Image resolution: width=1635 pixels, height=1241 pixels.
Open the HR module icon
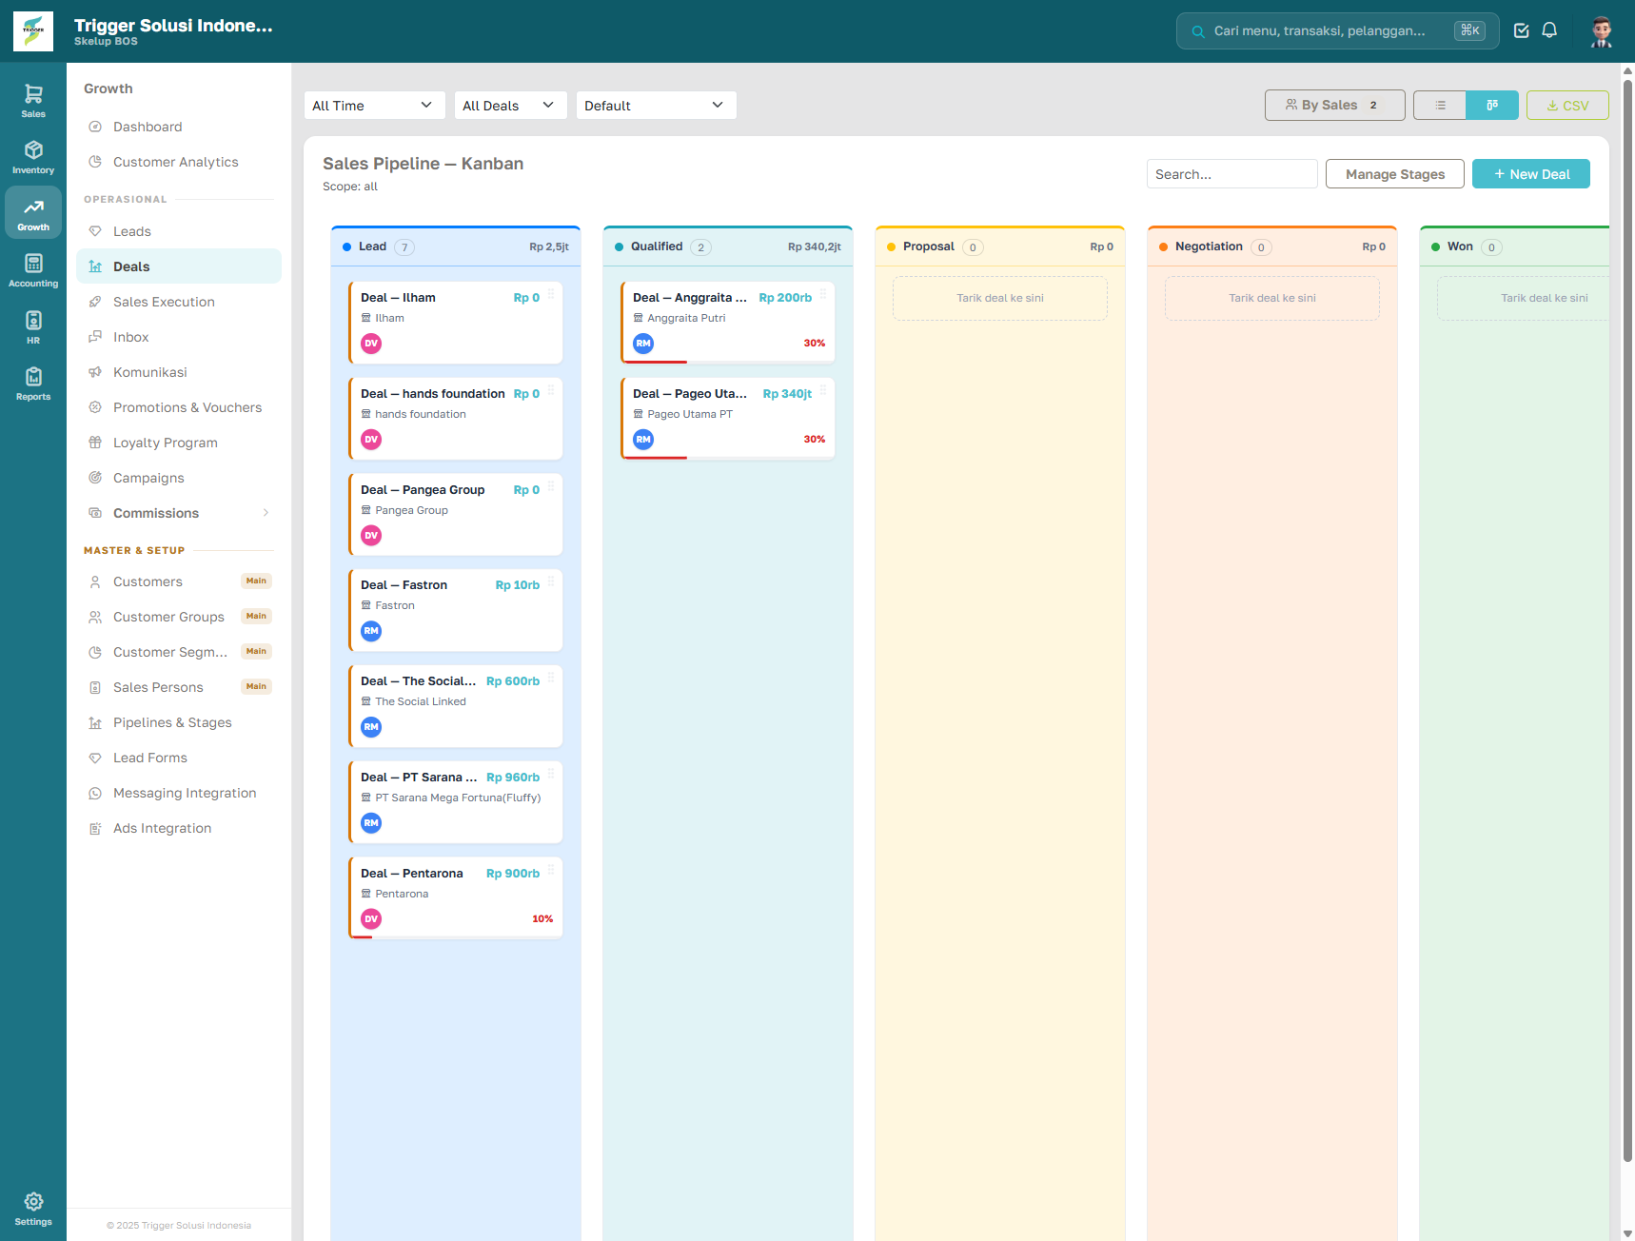[x=33, y=326]
